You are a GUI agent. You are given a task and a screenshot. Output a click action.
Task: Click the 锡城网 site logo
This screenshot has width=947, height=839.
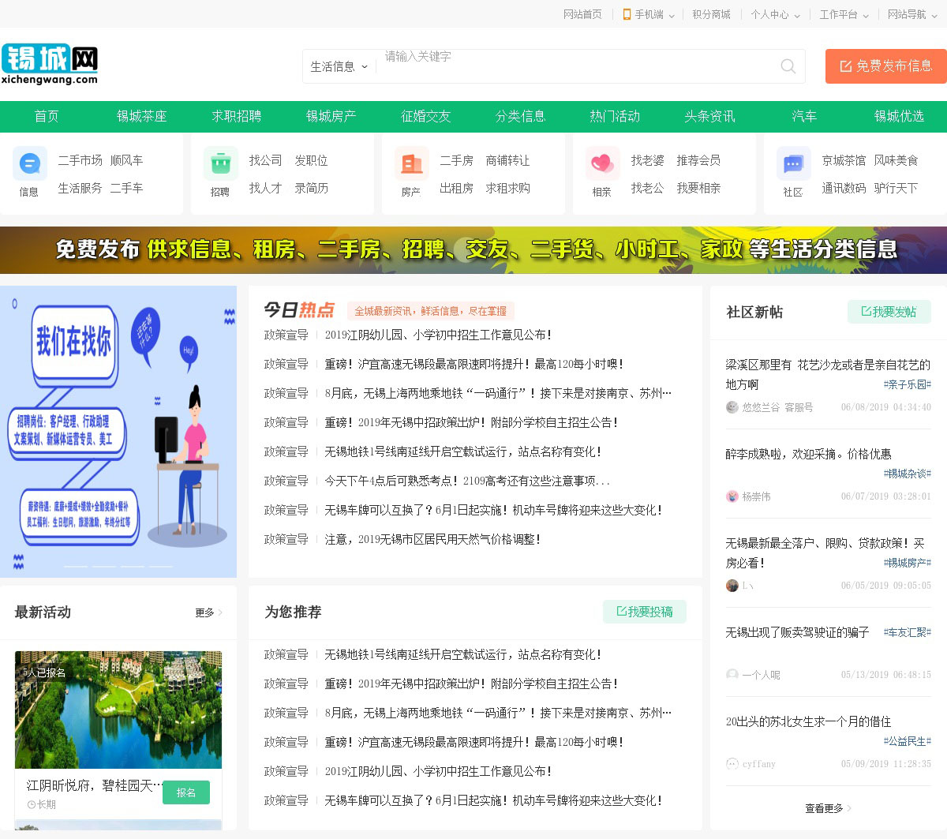[x=50, y=64]
